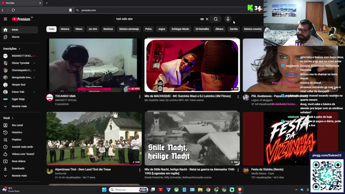The width and height of the screenshot is (345, 194).
Task: Expand Mostrar mais below Downloads
Action: pos(19,176)
